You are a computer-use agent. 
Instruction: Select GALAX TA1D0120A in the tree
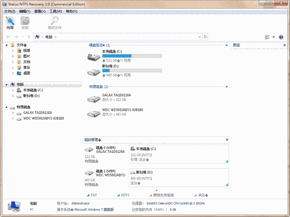click(38, 112)
